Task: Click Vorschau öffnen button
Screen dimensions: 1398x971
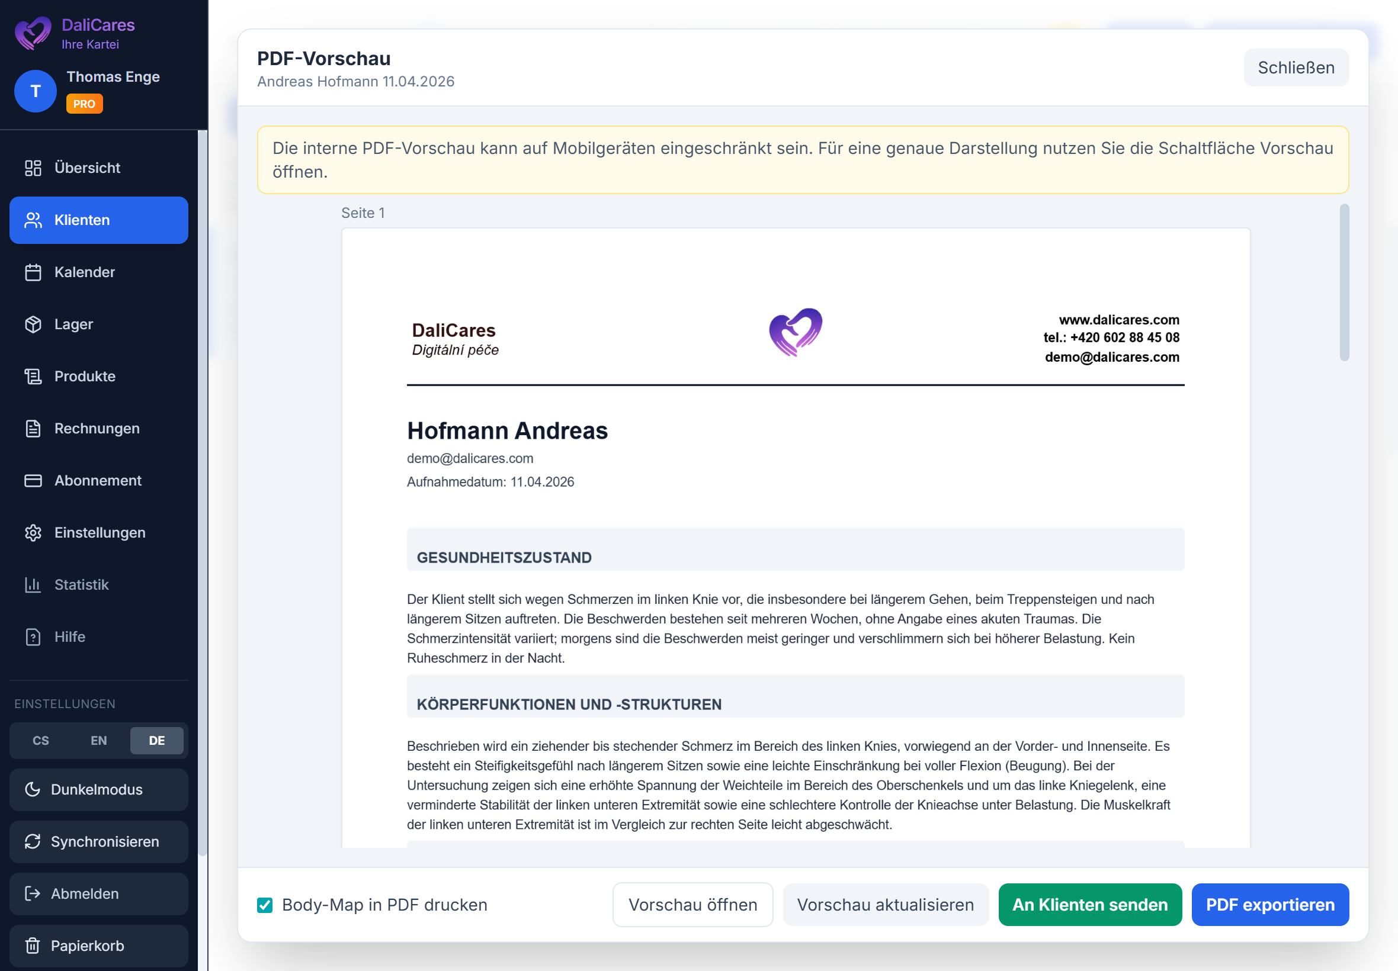Action: pos(692,905)
